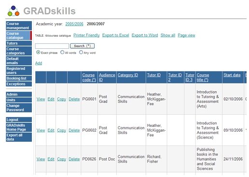View course PG0601
Screen dimensions: 249x177
pos(41,99)
